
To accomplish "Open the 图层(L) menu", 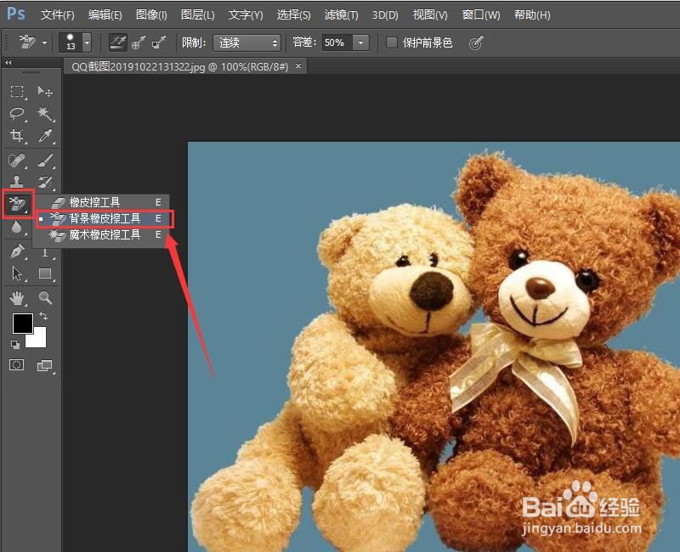I will coord(198,14).
